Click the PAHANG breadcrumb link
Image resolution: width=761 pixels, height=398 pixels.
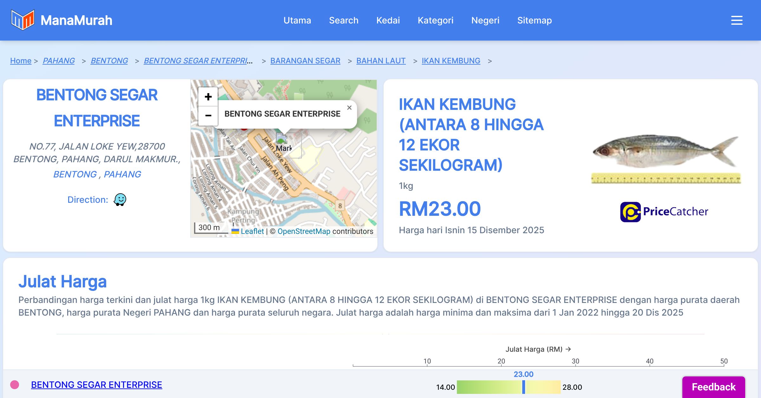coord(59,61)
